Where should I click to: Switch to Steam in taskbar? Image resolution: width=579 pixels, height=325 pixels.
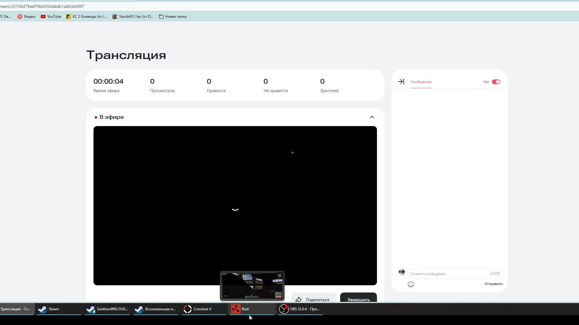coord(53,309)
